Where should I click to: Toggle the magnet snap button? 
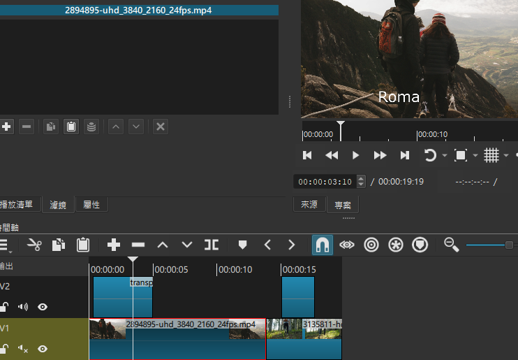[x=322, y=245]
